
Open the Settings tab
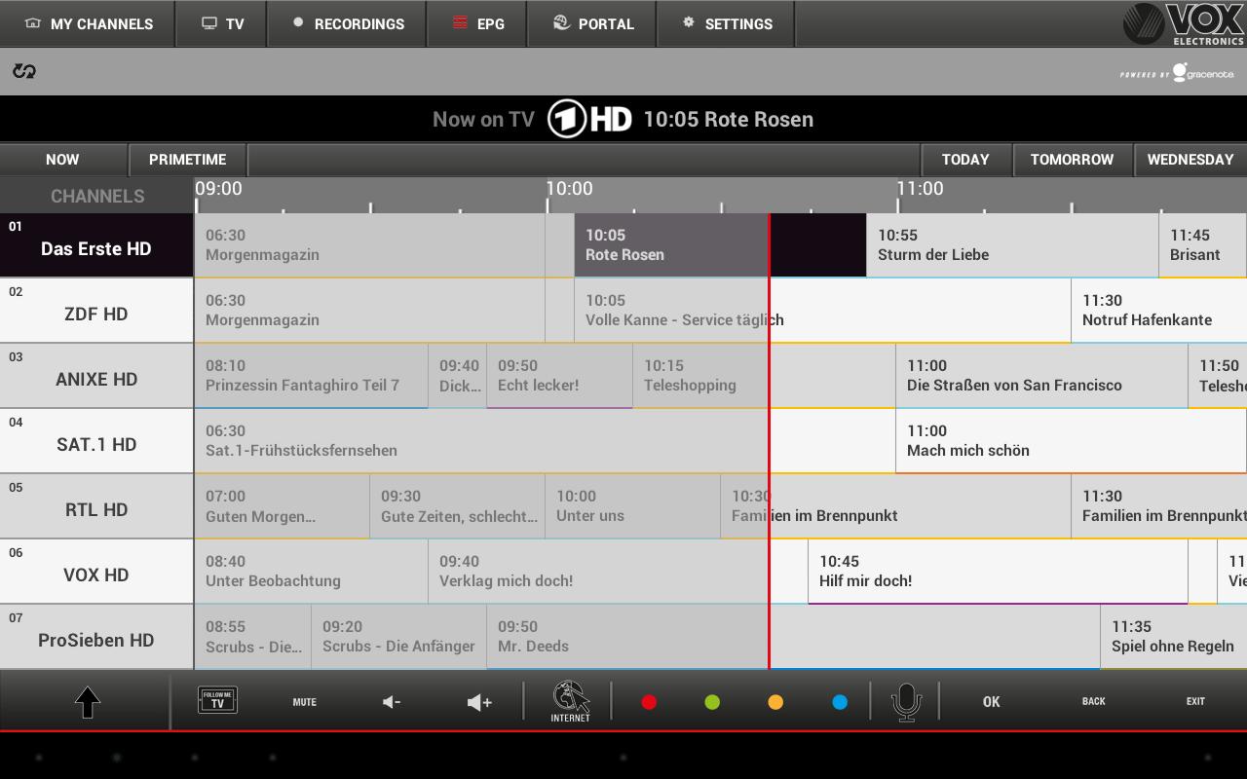tap(726, 23)
